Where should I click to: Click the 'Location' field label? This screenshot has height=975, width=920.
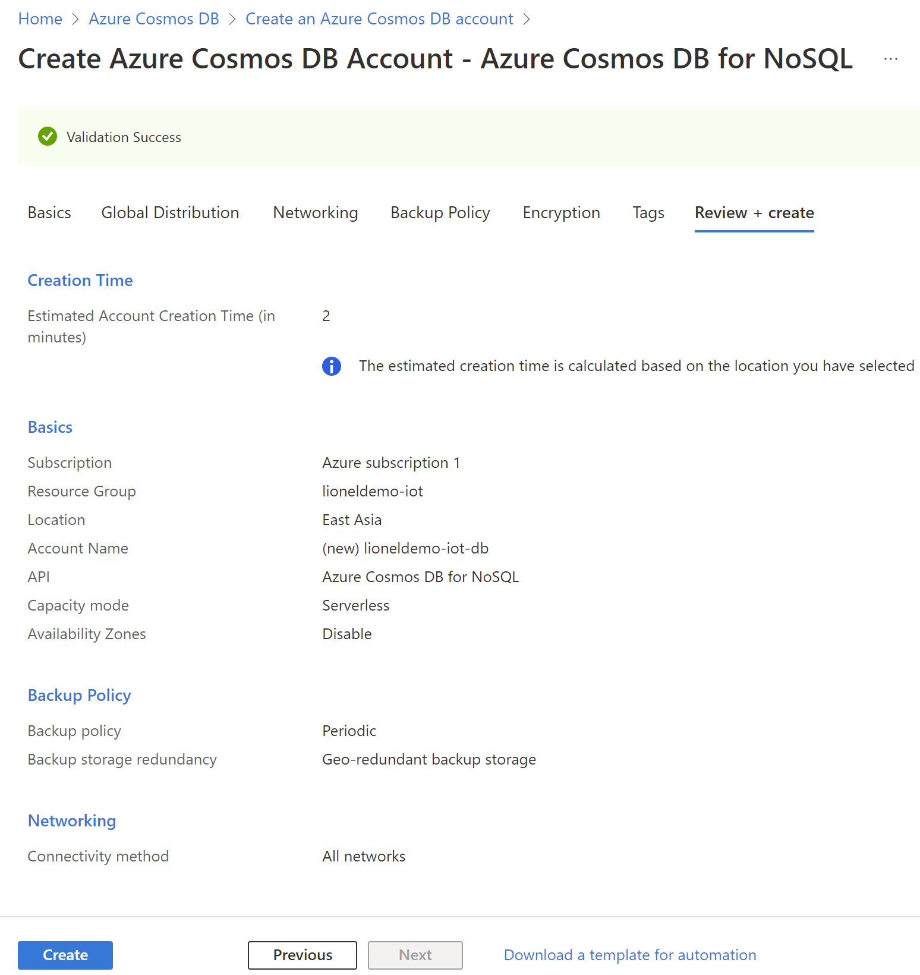[x=56, y=520]
